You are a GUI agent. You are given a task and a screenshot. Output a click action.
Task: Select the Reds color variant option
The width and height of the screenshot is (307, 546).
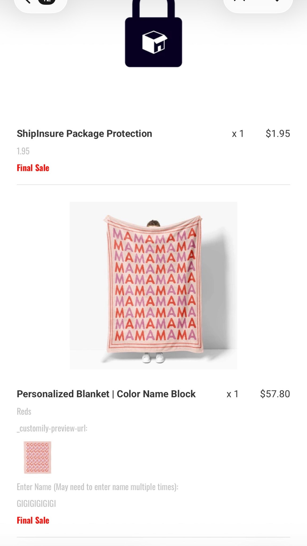coord(24,411)
